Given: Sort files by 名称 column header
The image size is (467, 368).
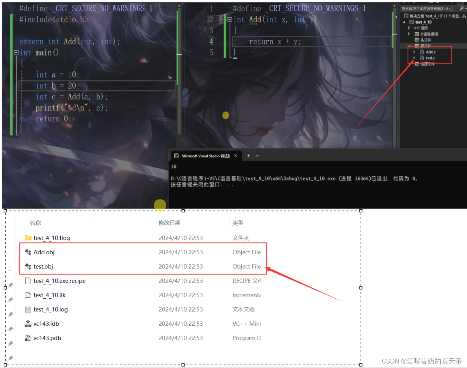Looking at the screenshot, I should [x=35, y=223].
